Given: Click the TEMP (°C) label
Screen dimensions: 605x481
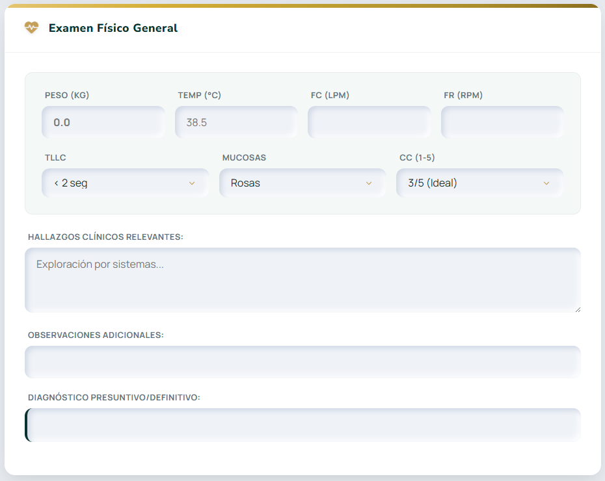Looking at the screenshot, I should coord(200,95).
